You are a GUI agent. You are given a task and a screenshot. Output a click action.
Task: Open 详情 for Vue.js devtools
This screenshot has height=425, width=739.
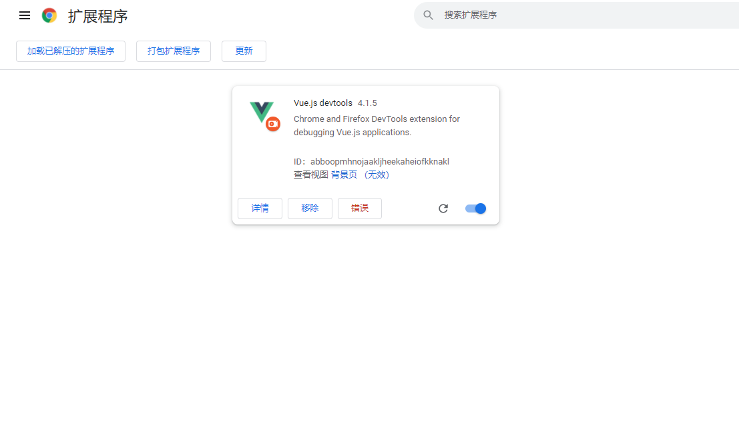(260, 209)
